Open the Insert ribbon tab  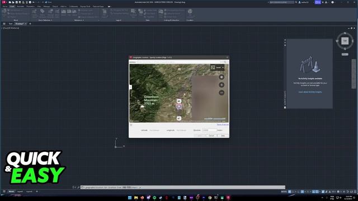pos(12,6)
